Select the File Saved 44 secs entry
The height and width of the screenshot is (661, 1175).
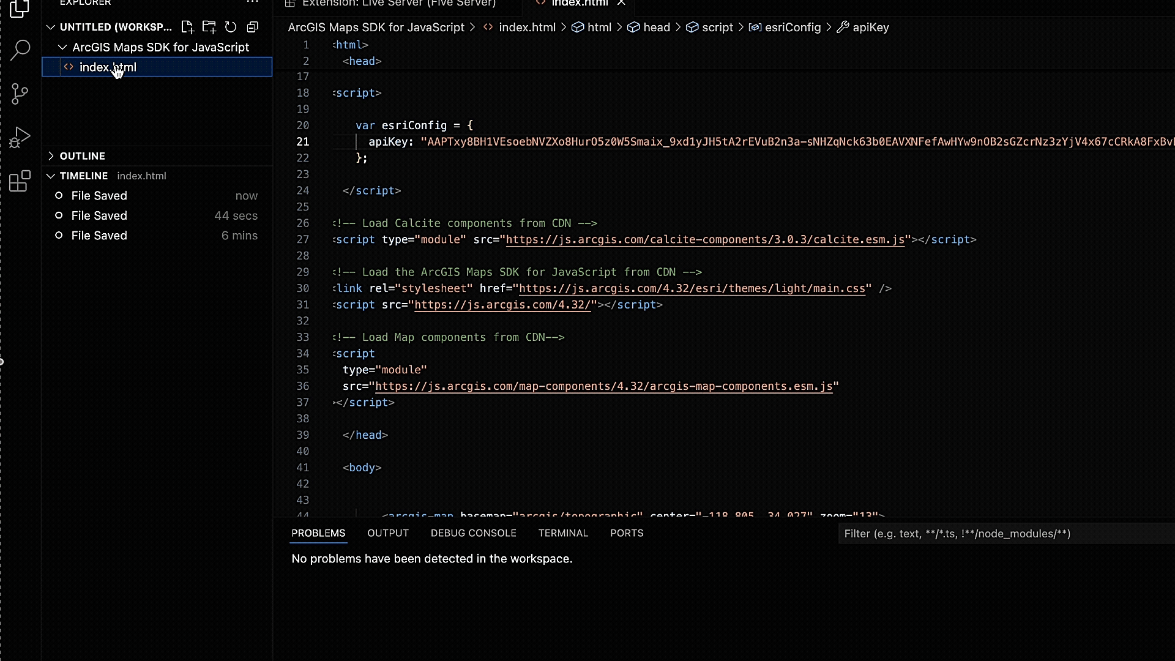click(x=99, y=215)
